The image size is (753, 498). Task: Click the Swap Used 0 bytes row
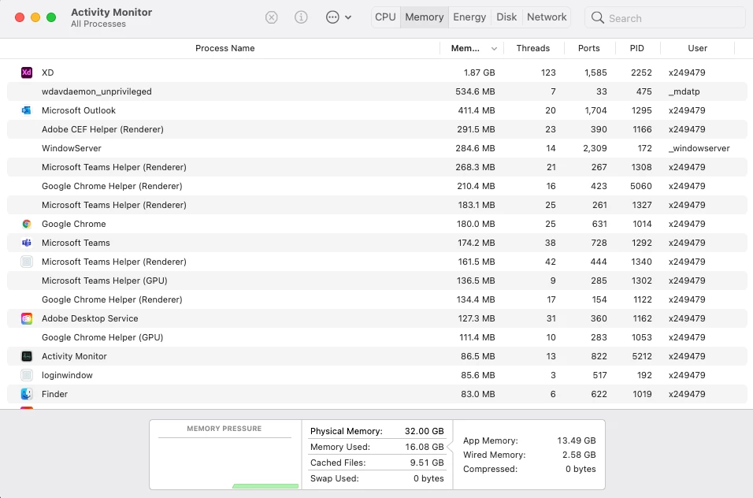pos(377,479)
